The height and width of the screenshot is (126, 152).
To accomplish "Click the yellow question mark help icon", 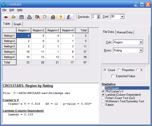I will (61, 17).
